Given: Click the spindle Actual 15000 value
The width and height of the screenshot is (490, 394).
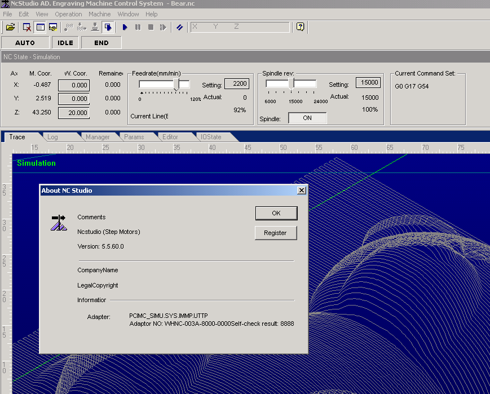Looking at the screenshot, I should 370,98.
